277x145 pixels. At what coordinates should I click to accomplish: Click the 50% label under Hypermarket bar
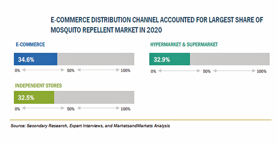coord(207,71)
